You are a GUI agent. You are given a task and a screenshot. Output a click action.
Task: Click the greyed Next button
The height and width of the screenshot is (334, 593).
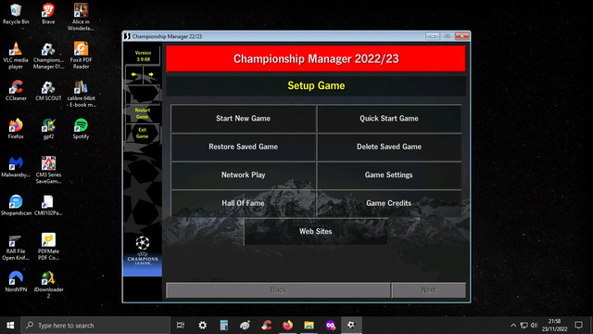[x=428, y=290]
